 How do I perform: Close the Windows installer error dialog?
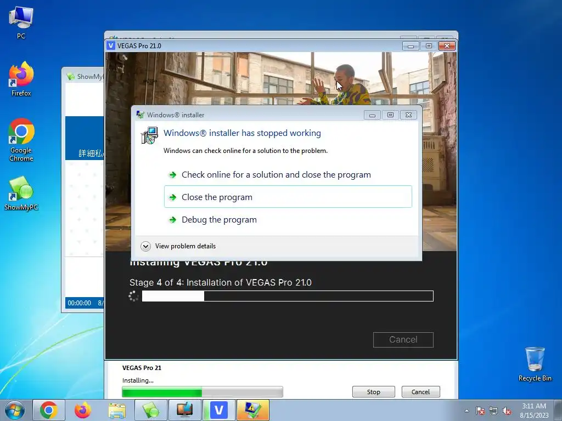(x=408, y=115)
